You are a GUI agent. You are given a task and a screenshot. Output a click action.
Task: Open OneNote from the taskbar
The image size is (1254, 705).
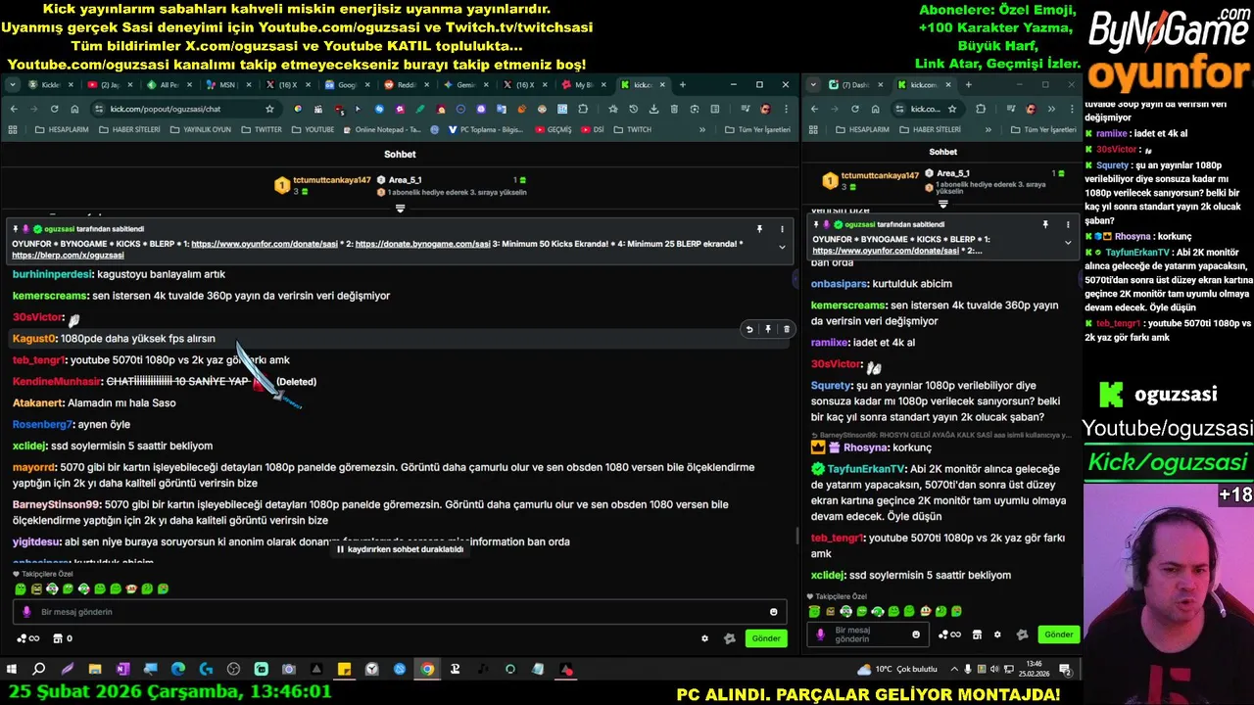tap(122, 670)
